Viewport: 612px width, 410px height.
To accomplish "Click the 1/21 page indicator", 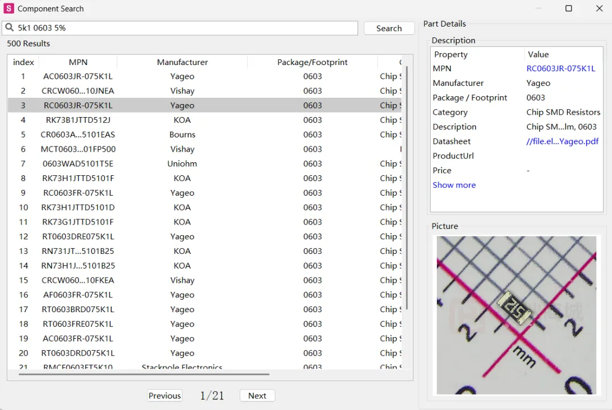I will point(212,396).
